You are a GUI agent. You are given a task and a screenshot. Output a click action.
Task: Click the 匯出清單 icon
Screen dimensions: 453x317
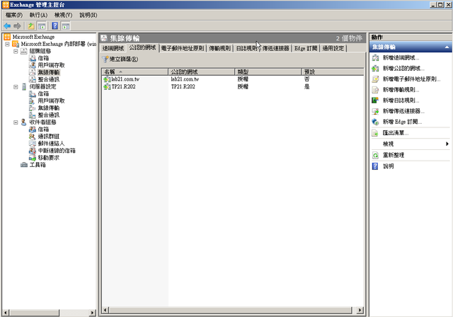click(x=375, y=133)
